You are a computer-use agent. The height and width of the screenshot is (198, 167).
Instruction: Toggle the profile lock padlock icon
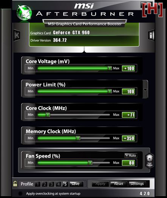[x=15, y=184]
